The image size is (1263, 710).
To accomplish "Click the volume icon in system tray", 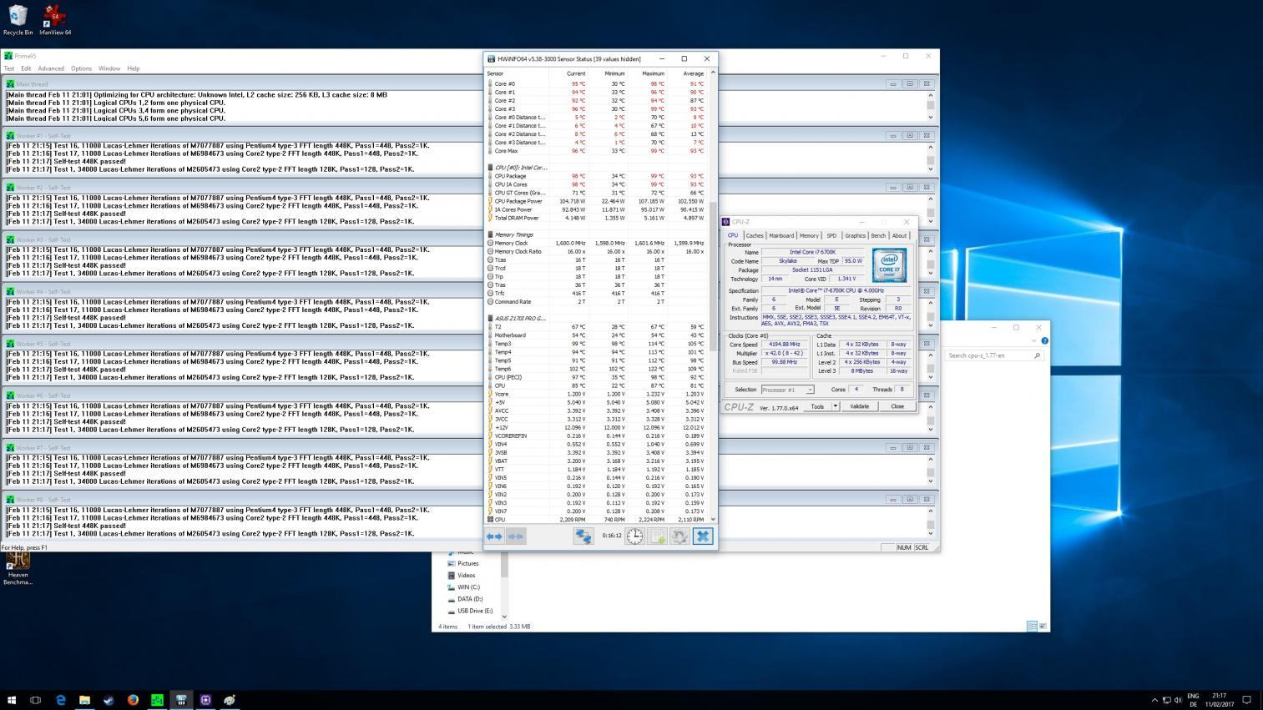I will 1179,700.
